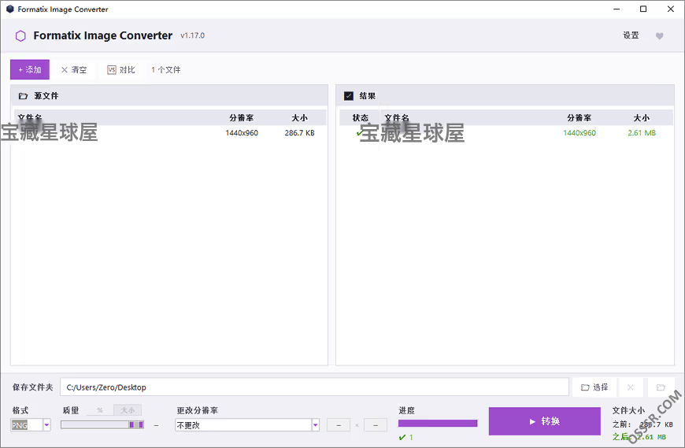Click 清空 to clear the file list

pyautogui.click(x=74, y=69)
